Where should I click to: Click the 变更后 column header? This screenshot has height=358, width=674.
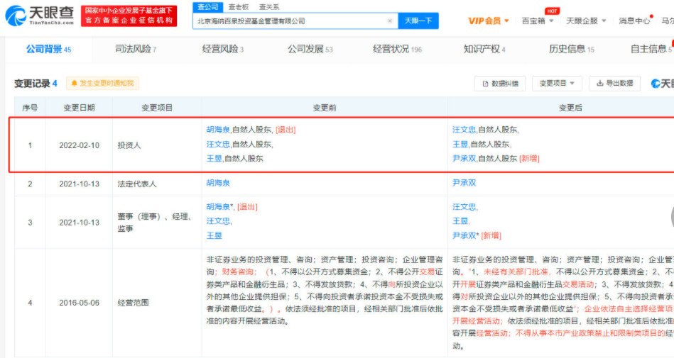(x=570, y=108)
